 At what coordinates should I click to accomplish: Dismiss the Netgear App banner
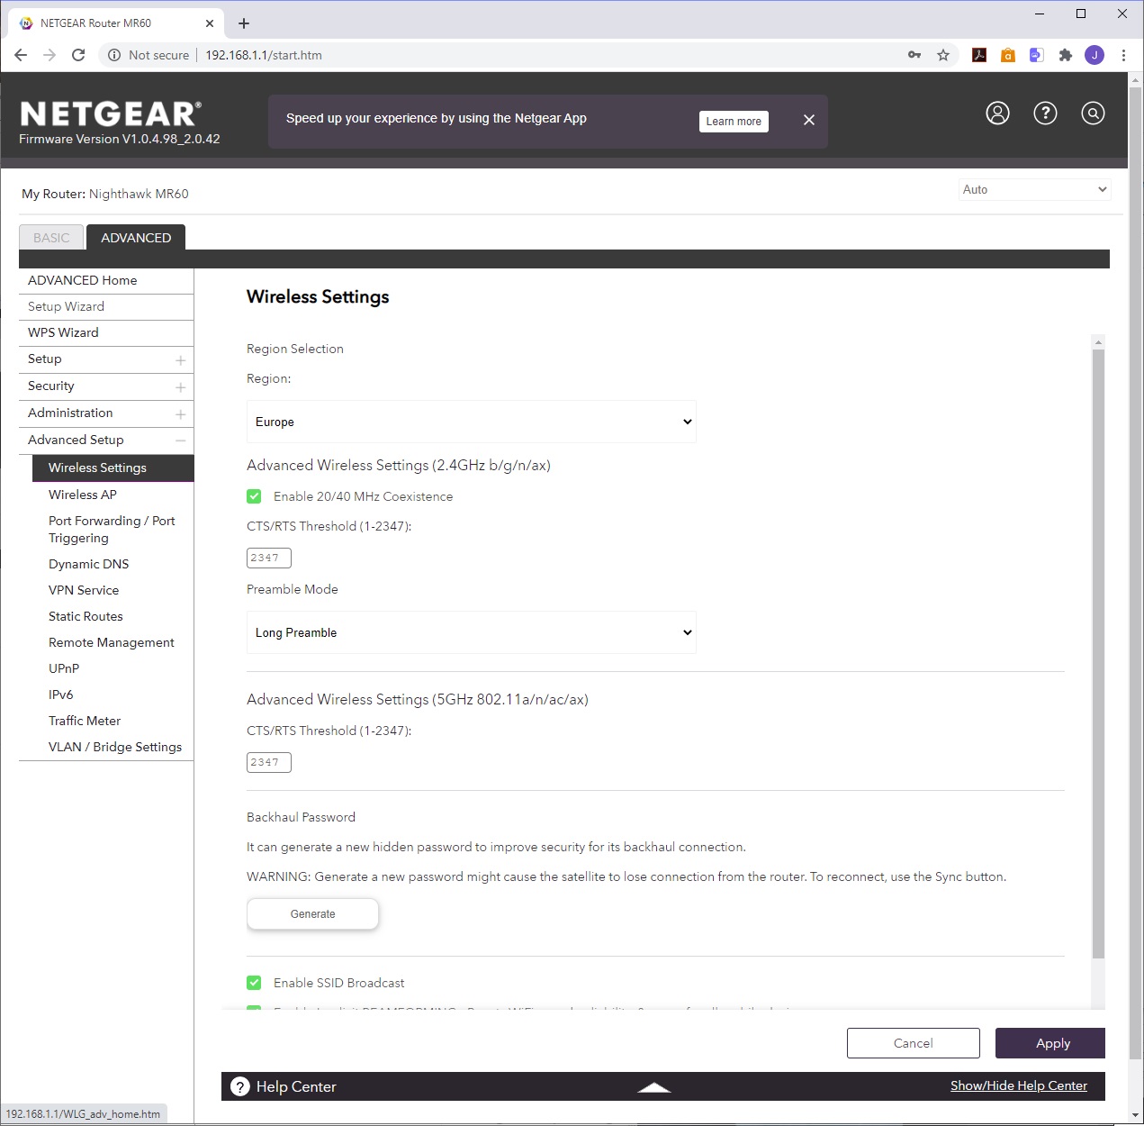click(809, 120)
